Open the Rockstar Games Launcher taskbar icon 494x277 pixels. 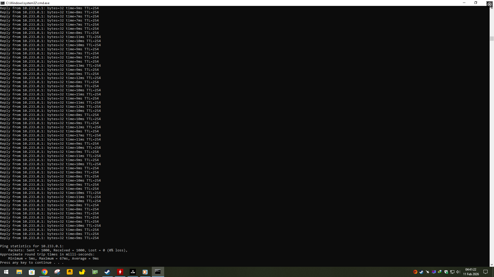click(69, 272)
